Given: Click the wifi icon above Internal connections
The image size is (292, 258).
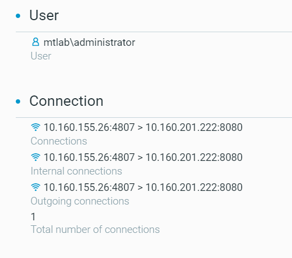Looking at the screenshot, I should pos(35,157).
